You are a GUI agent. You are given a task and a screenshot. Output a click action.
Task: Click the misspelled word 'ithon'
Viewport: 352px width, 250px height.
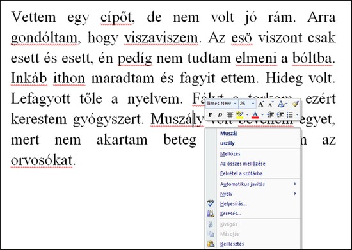click(69, 79)
